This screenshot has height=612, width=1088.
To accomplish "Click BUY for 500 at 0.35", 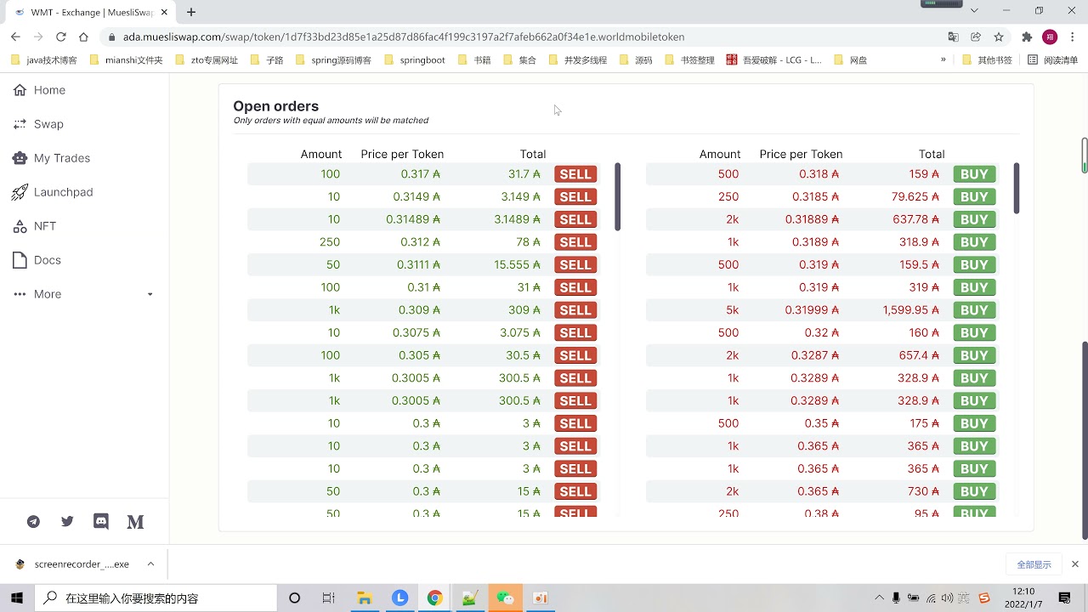I will pos(974,423).
